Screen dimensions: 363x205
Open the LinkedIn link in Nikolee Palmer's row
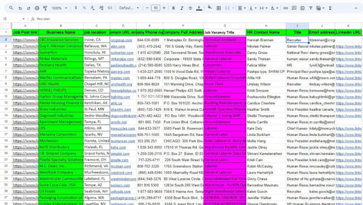pyautogui.click(x=349, y=47)
